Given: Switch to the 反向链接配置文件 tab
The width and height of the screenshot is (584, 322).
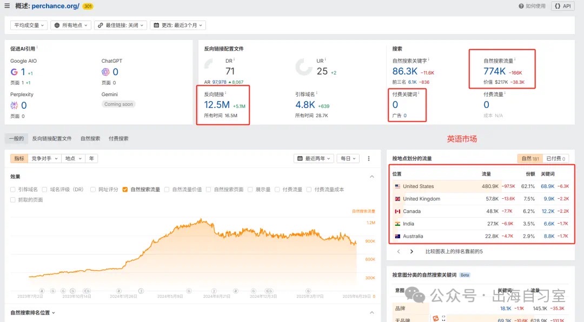Looking at the screenshot, I should tap(51, 139).
